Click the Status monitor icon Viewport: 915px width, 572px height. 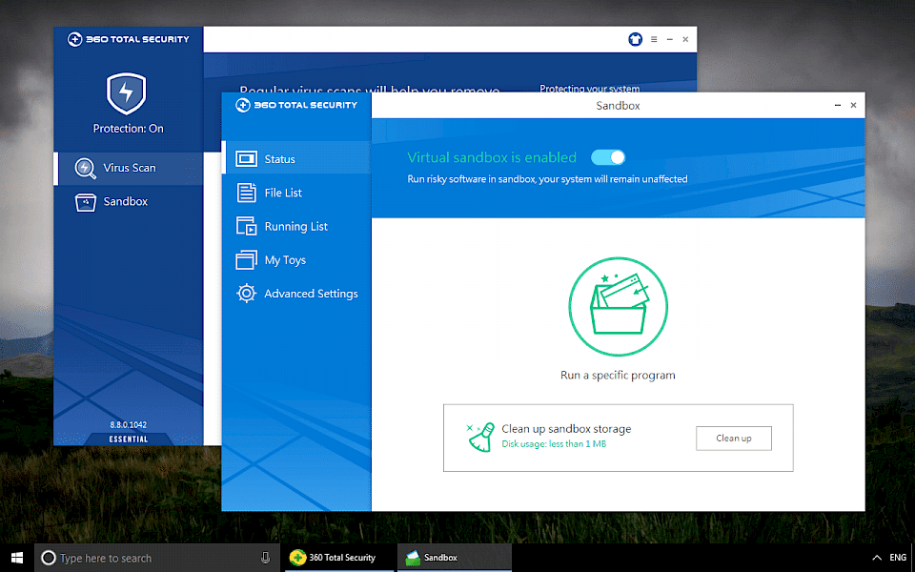(x=246, y=159)
